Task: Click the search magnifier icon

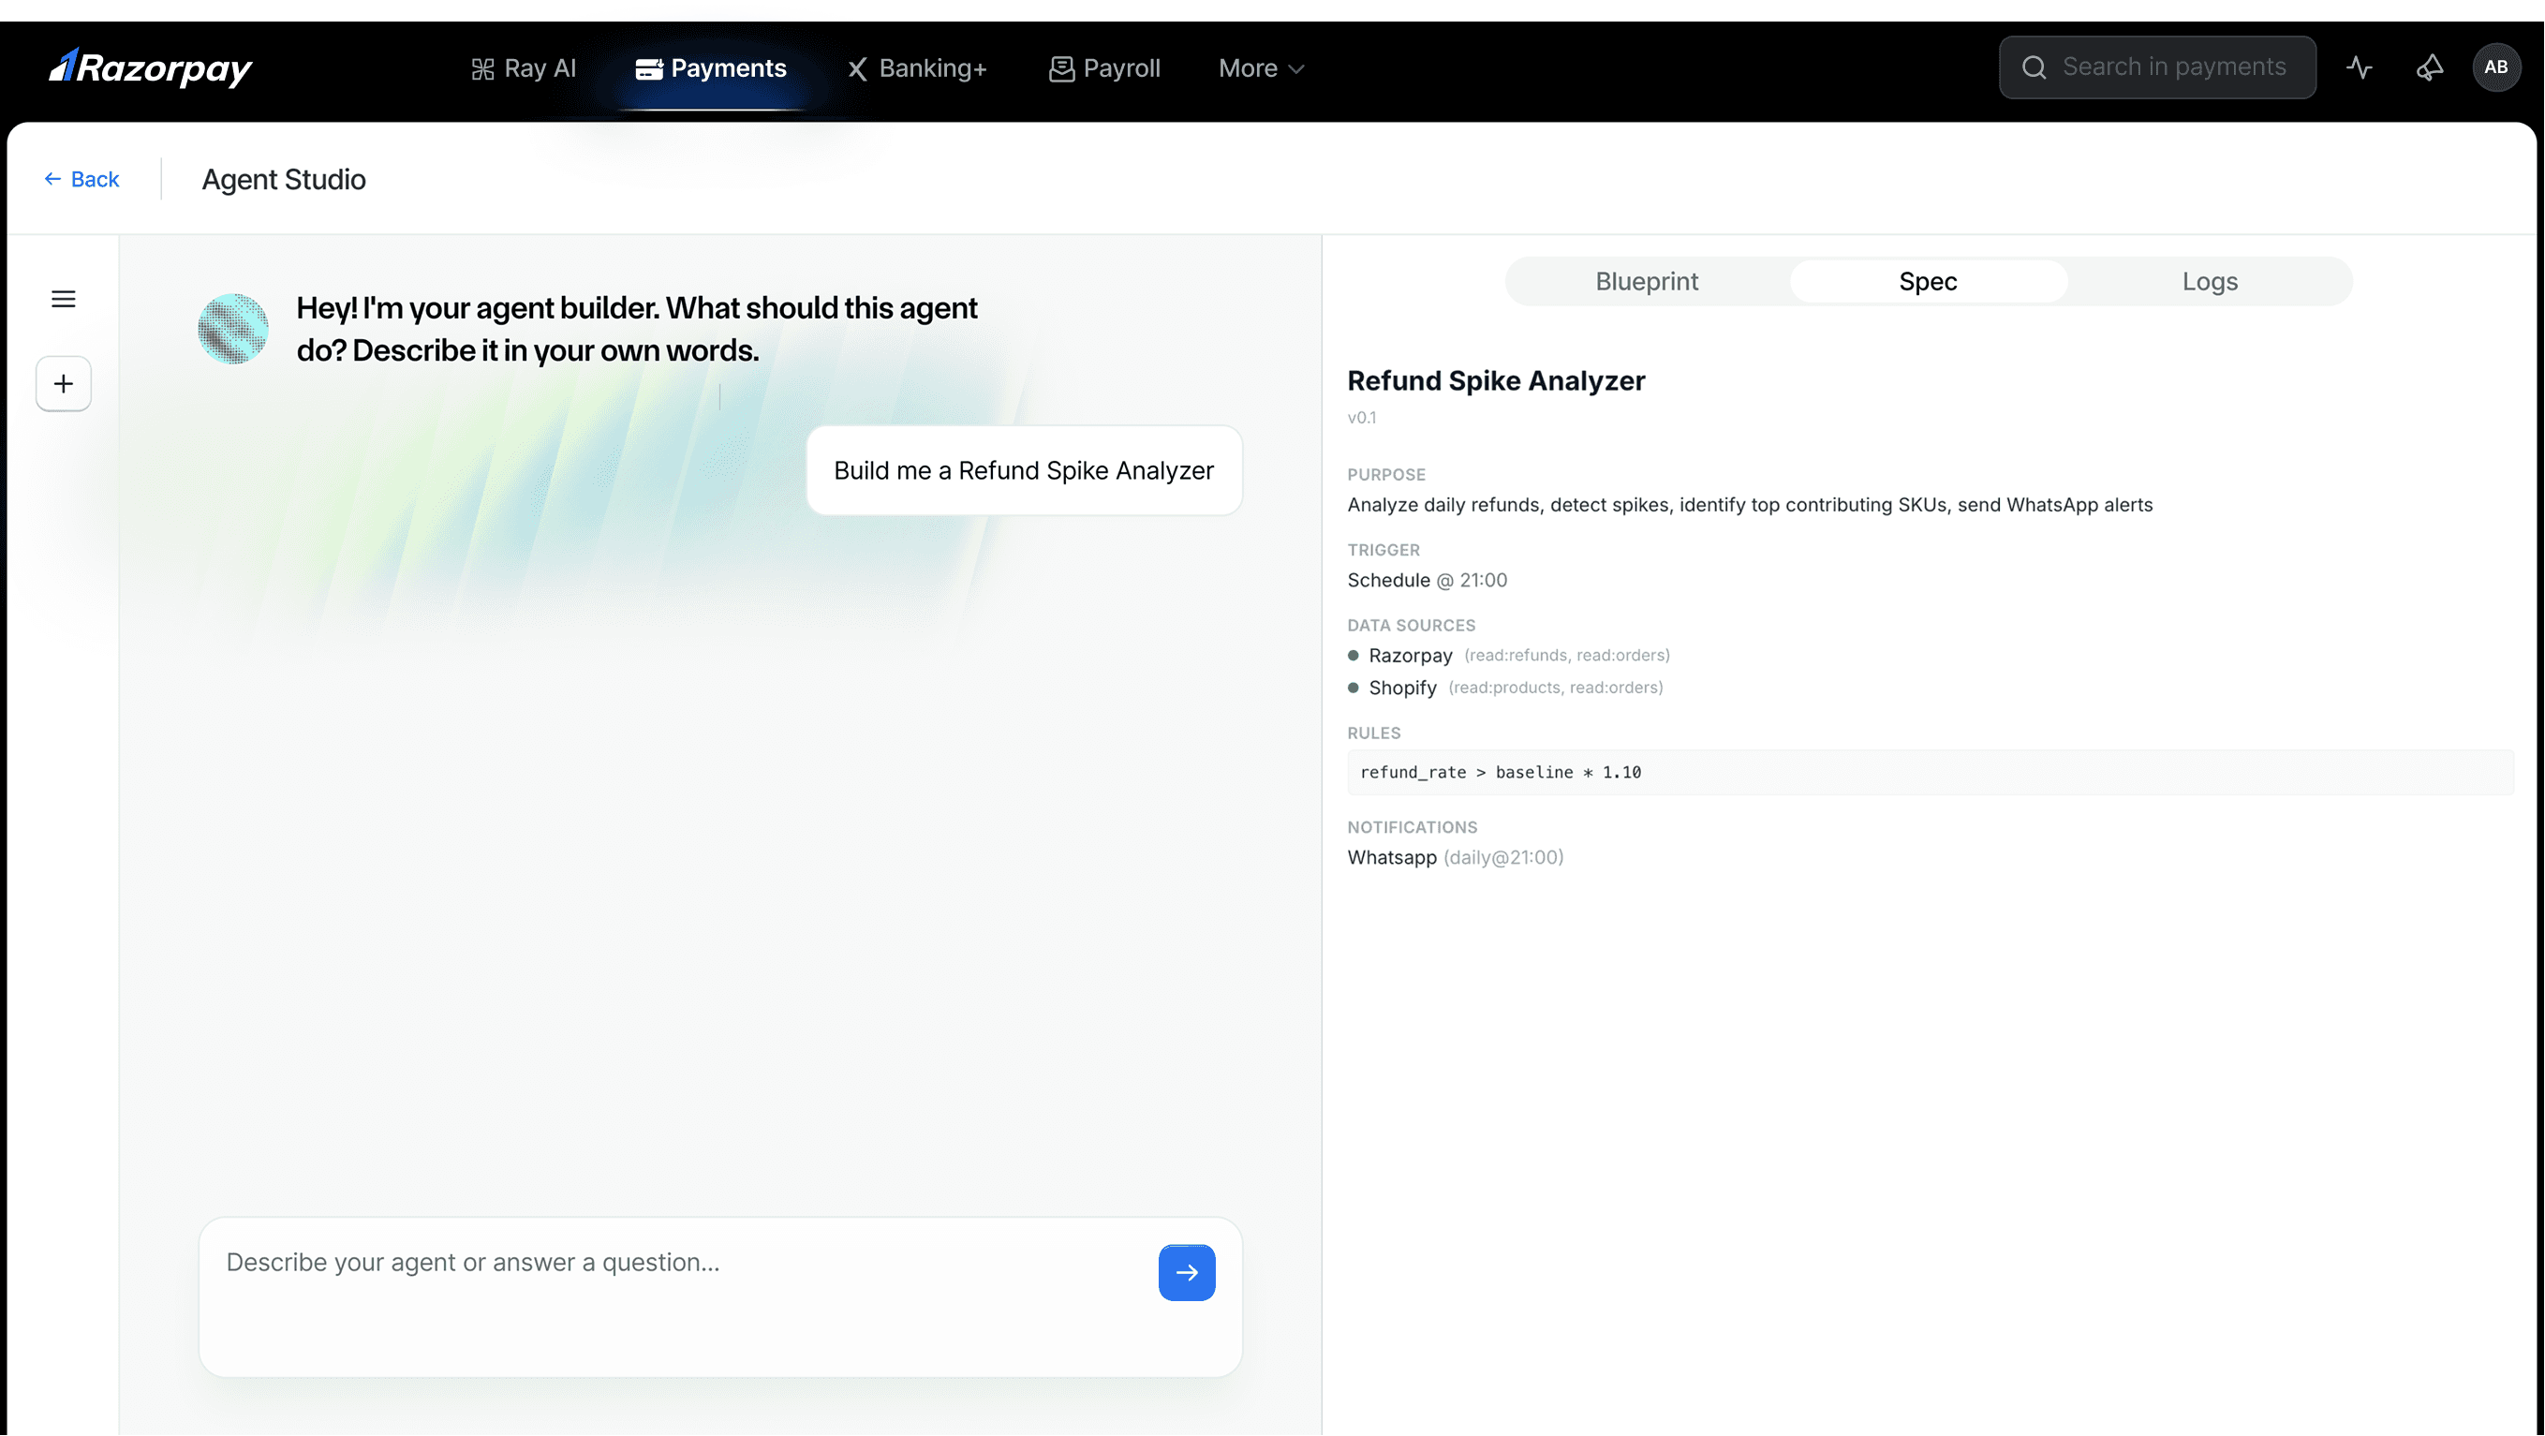Action: [x=2035, y=67]
